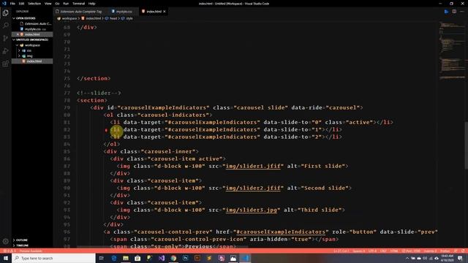The image size is (468, 263).
Task: Open link img/slider1.jfif in code
Action: coord(253,166)
